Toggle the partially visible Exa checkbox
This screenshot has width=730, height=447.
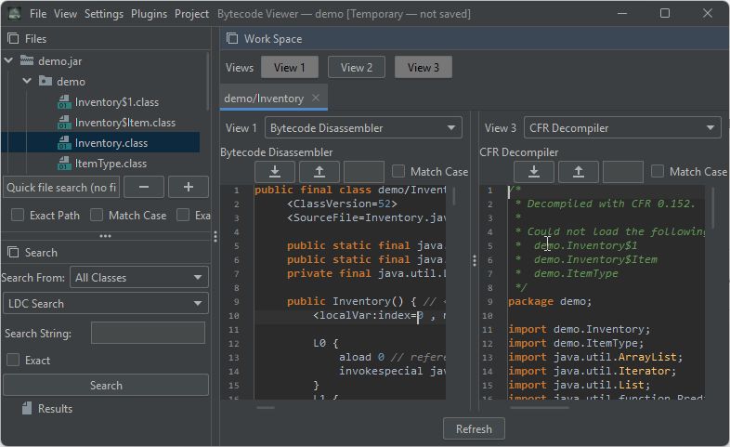coord(183,215)
